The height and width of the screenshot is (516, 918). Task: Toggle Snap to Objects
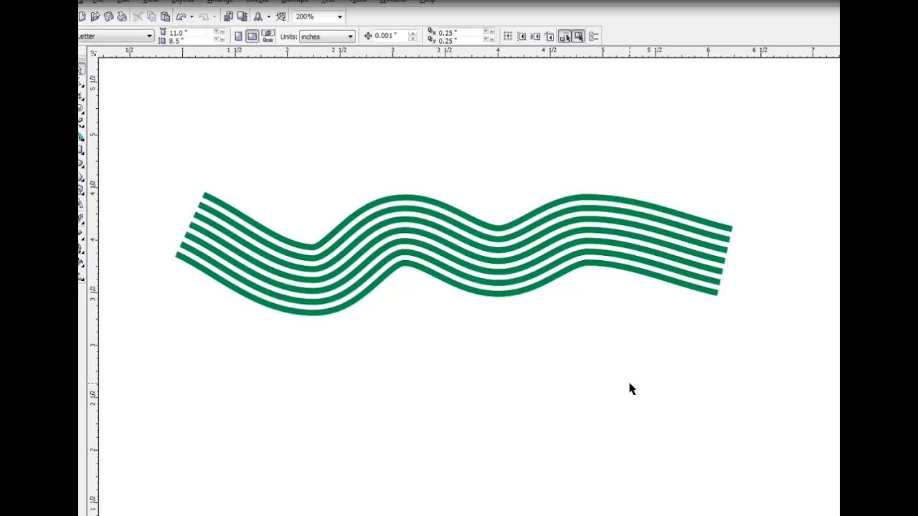tap(535, 36)
